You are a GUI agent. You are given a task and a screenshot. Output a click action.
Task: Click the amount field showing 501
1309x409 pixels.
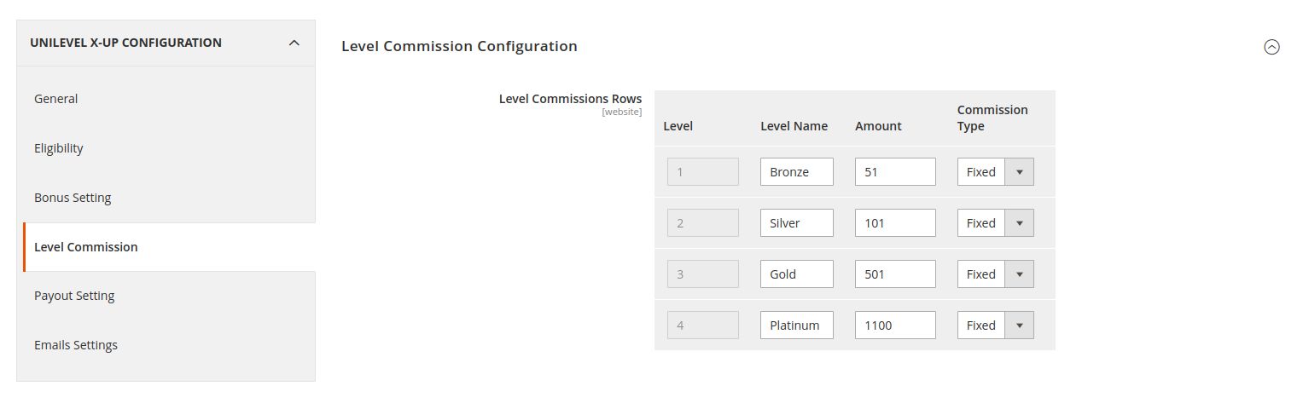click(894, 274)
